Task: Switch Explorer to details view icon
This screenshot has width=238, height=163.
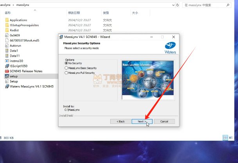Action: (225, 138)
